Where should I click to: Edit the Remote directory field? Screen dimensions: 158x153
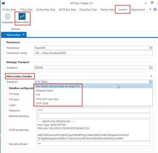point(93,116)
